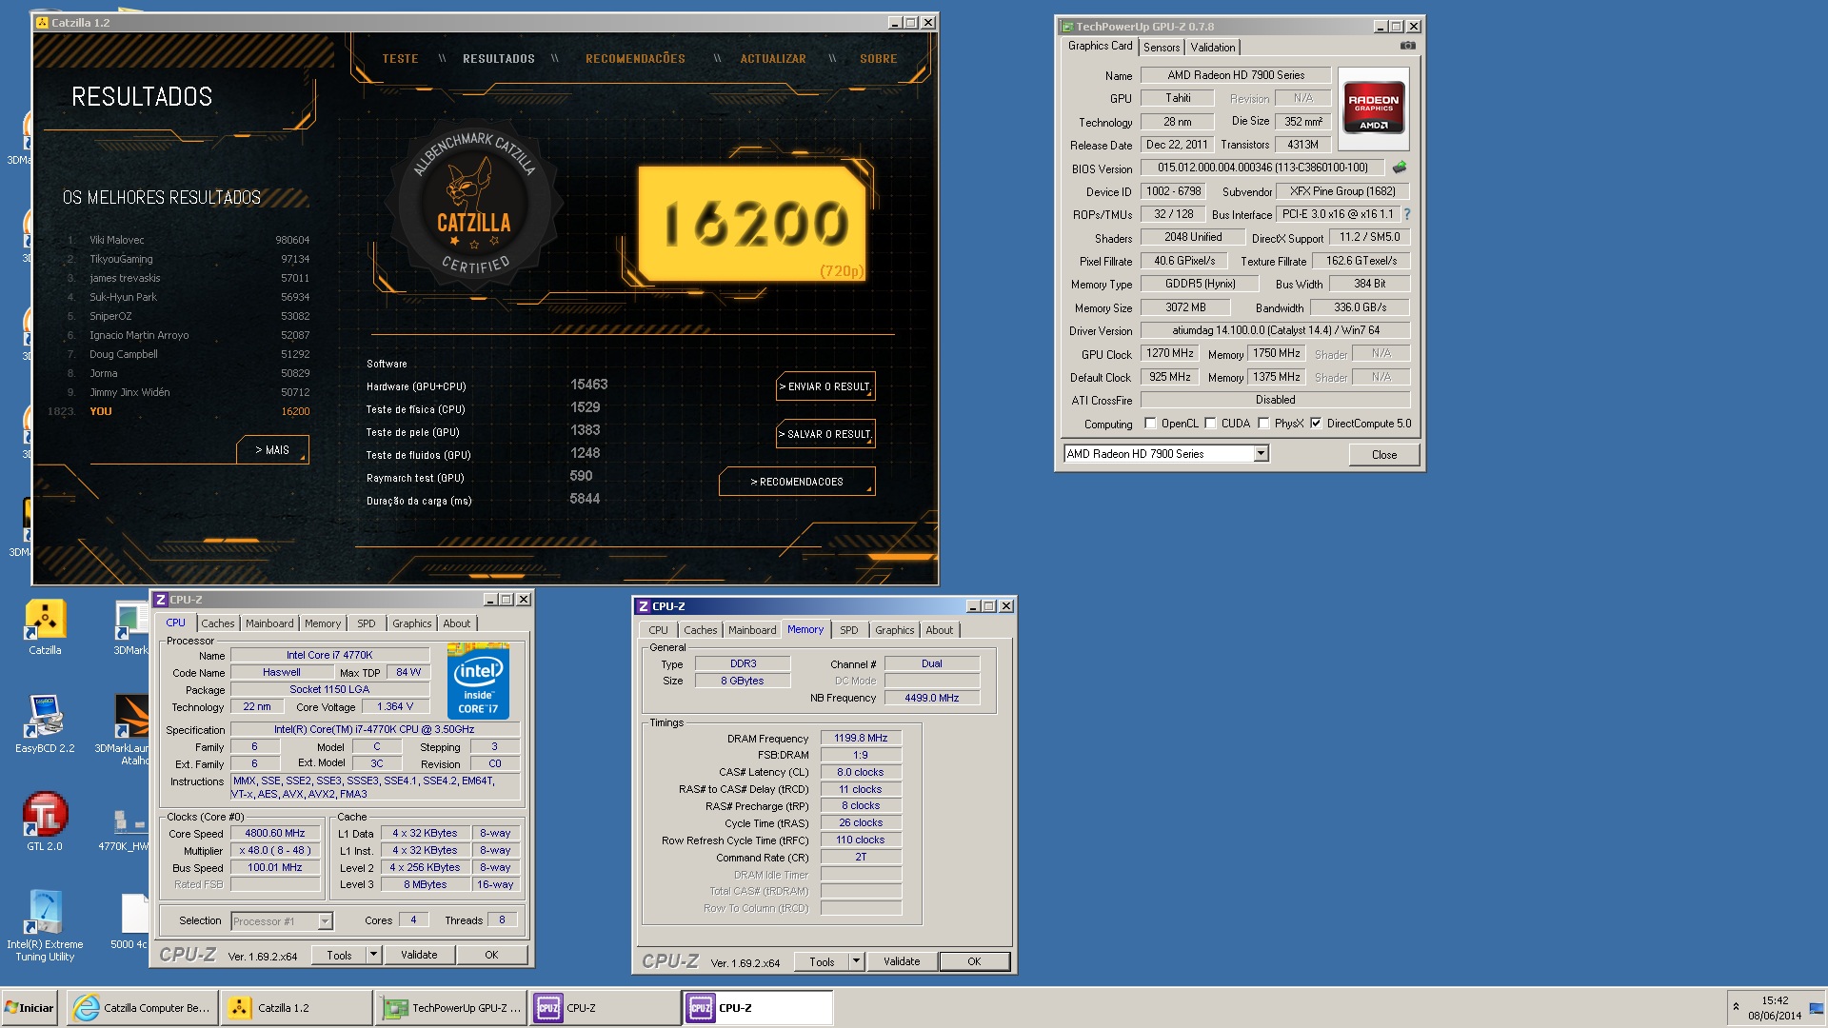Click the Close button in GPU-Z
This screenshot has height=1028, width=1828.
1383,455
